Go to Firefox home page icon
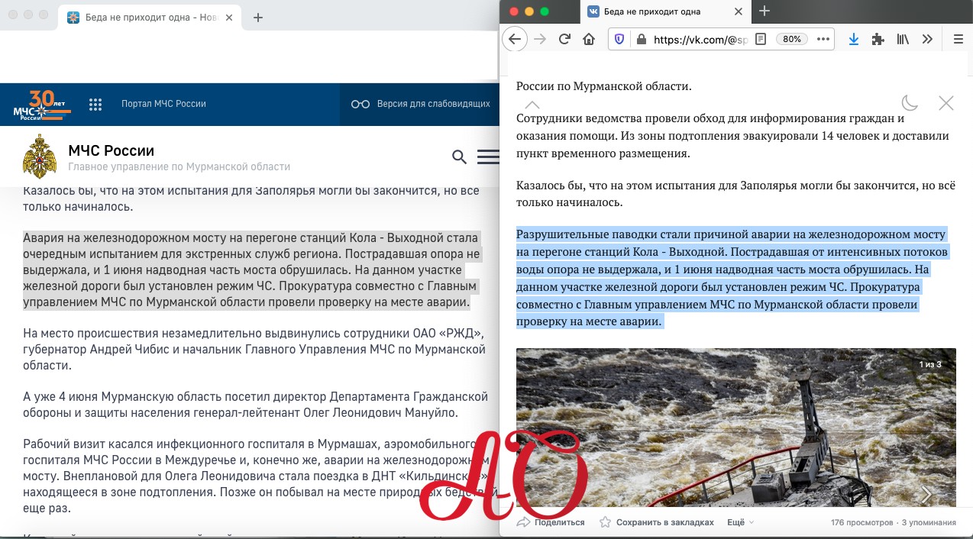The image size is (973, 539). tap(589, 39)
